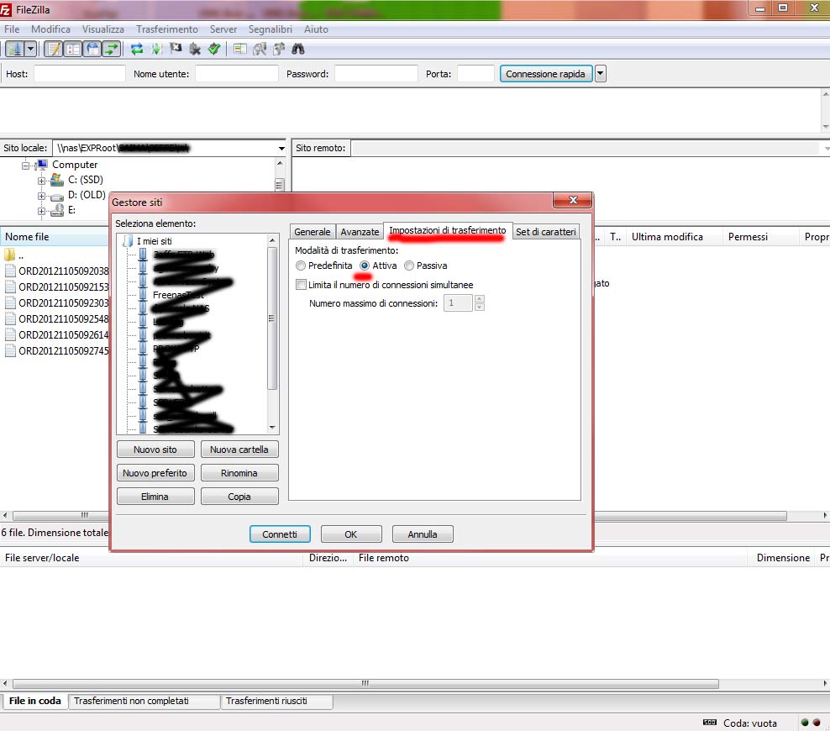Select Passiva transfer mode radio button
The width and height of the screenshot is (830, 731).
[x=408, y=266]
